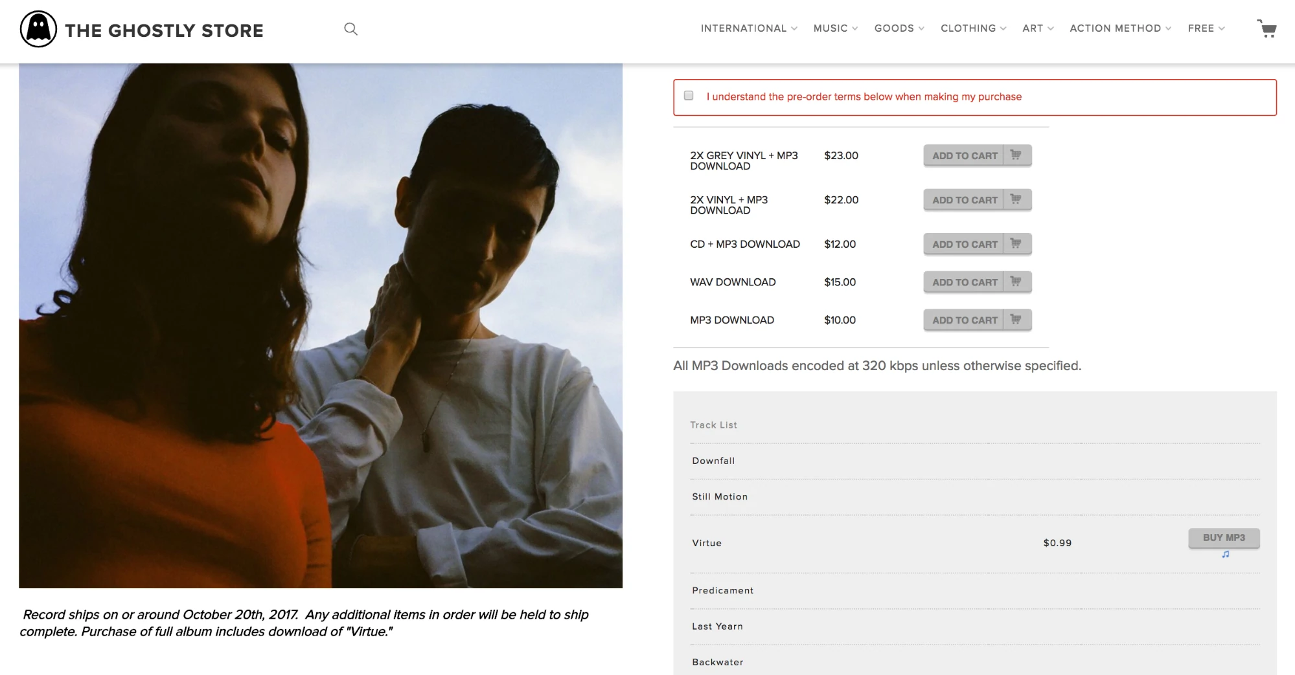Image resolution: width=1295 pixels, height=675 pixels.
Task: Open the Art menu
Action: point(1037,28)
